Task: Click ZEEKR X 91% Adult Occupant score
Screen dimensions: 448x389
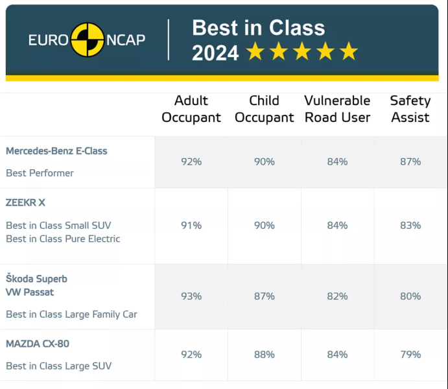Action: tap(191, 226)
